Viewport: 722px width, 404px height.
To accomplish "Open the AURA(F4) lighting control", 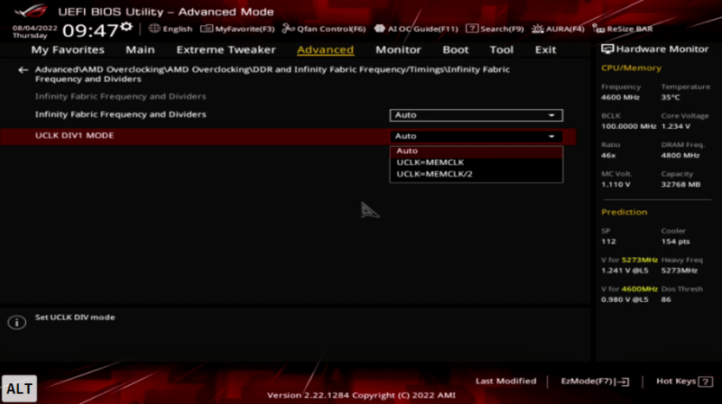I will coord(558,29).
